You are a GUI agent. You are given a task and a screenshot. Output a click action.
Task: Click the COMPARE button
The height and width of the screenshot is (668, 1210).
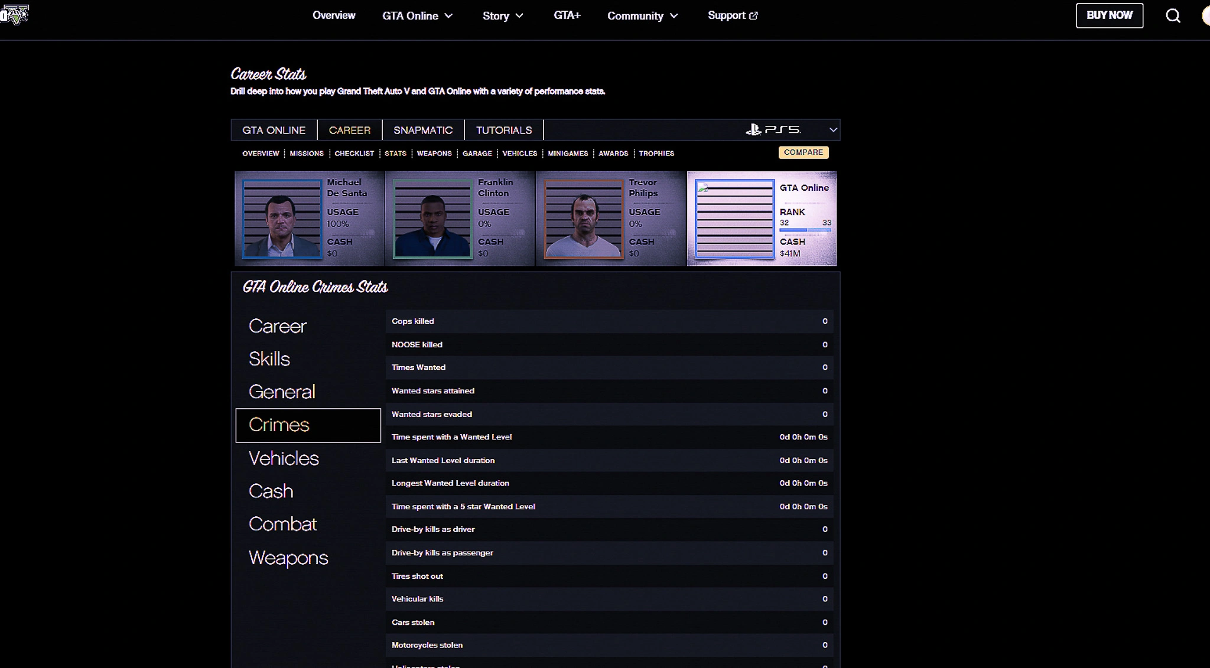pos(803,152)
